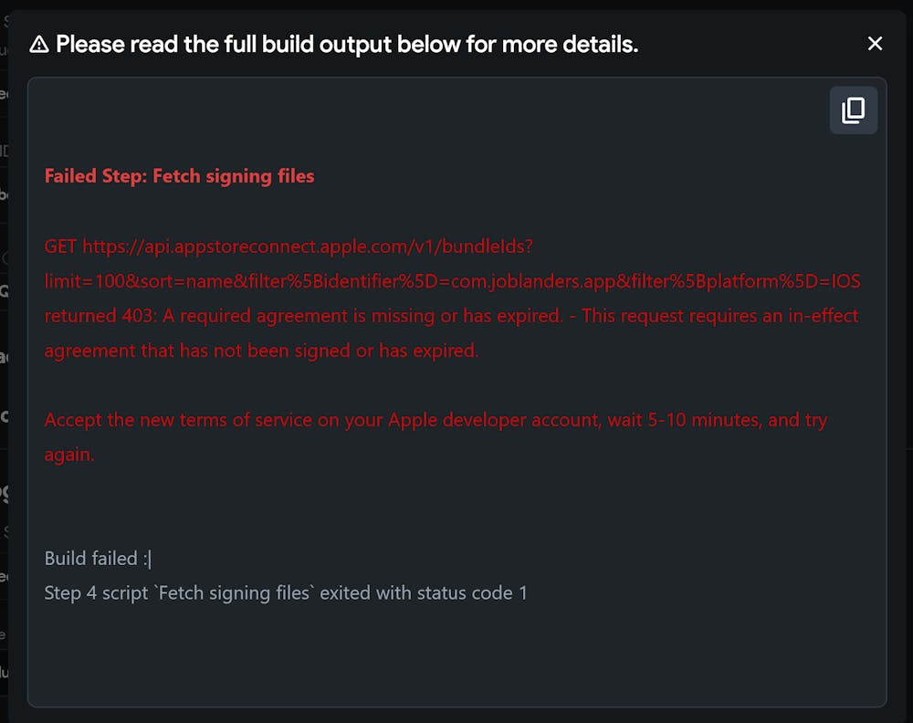Screen dimensions: 913x723
Task: Click the word 'again.' in red
Action: click(69, 455)
